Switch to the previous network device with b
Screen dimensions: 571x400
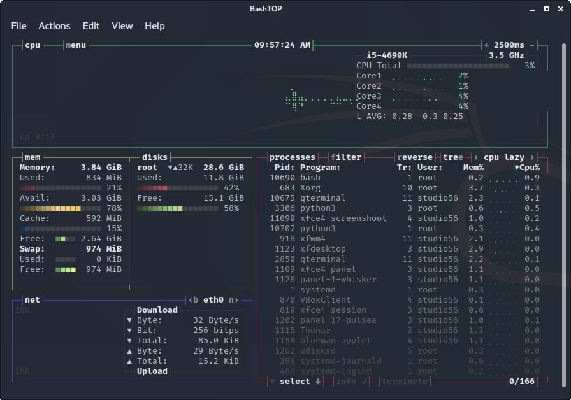193,300
